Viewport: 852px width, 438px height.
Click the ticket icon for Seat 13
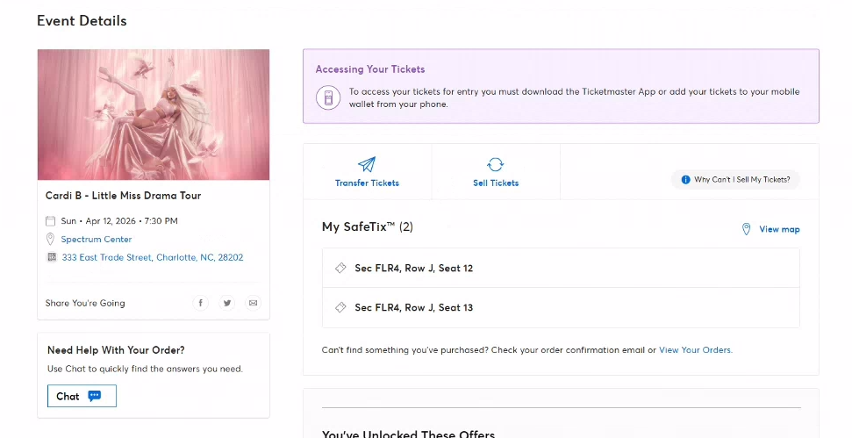click(340, 307)
